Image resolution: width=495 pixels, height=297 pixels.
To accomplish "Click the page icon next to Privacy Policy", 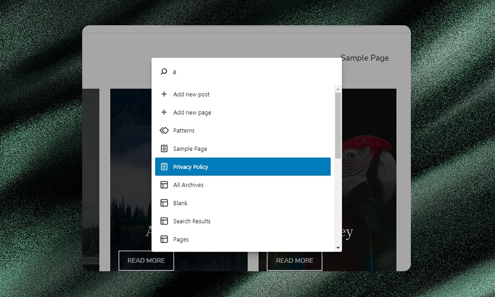I will click(164, 166).
